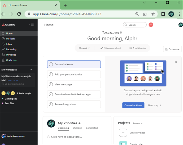This screenshot has height=145, width=183.
Task: Select step 5 Browse integrations
Action: 74,104
